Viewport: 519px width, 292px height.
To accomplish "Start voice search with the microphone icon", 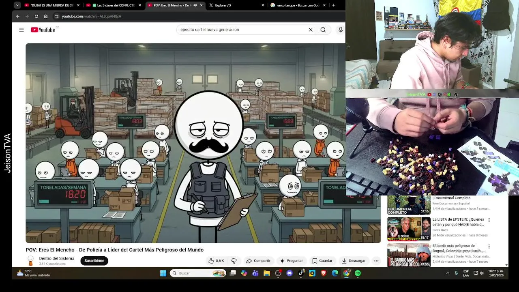I will (x=341, y=30).
